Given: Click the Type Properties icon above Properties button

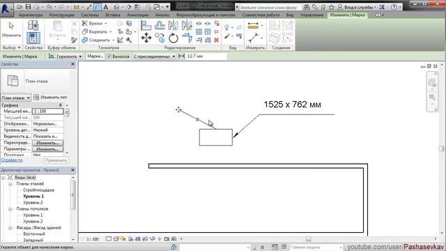Looking at the screenshot, I should click(x=33, y=26).
